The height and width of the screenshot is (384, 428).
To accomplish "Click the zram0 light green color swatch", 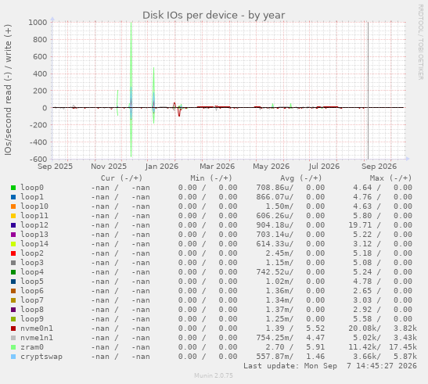I will pyautogui.click(x=13, y=347).
